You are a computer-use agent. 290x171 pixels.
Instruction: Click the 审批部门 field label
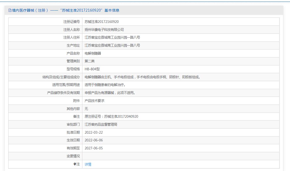point(73,124)
